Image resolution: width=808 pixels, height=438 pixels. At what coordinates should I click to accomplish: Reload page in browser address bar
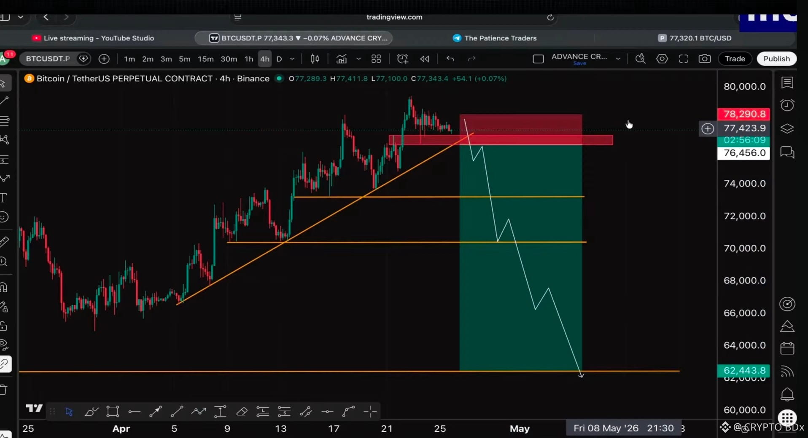(x=550, y=17)
